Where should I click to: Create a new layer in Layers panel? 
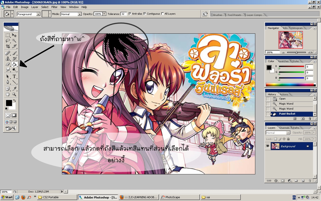point(303,181)
